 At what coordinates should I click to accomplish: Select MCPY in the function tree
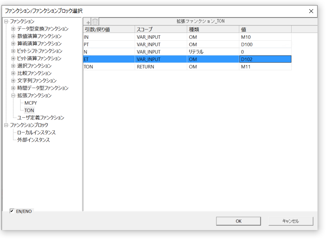(x=31, y=103)
